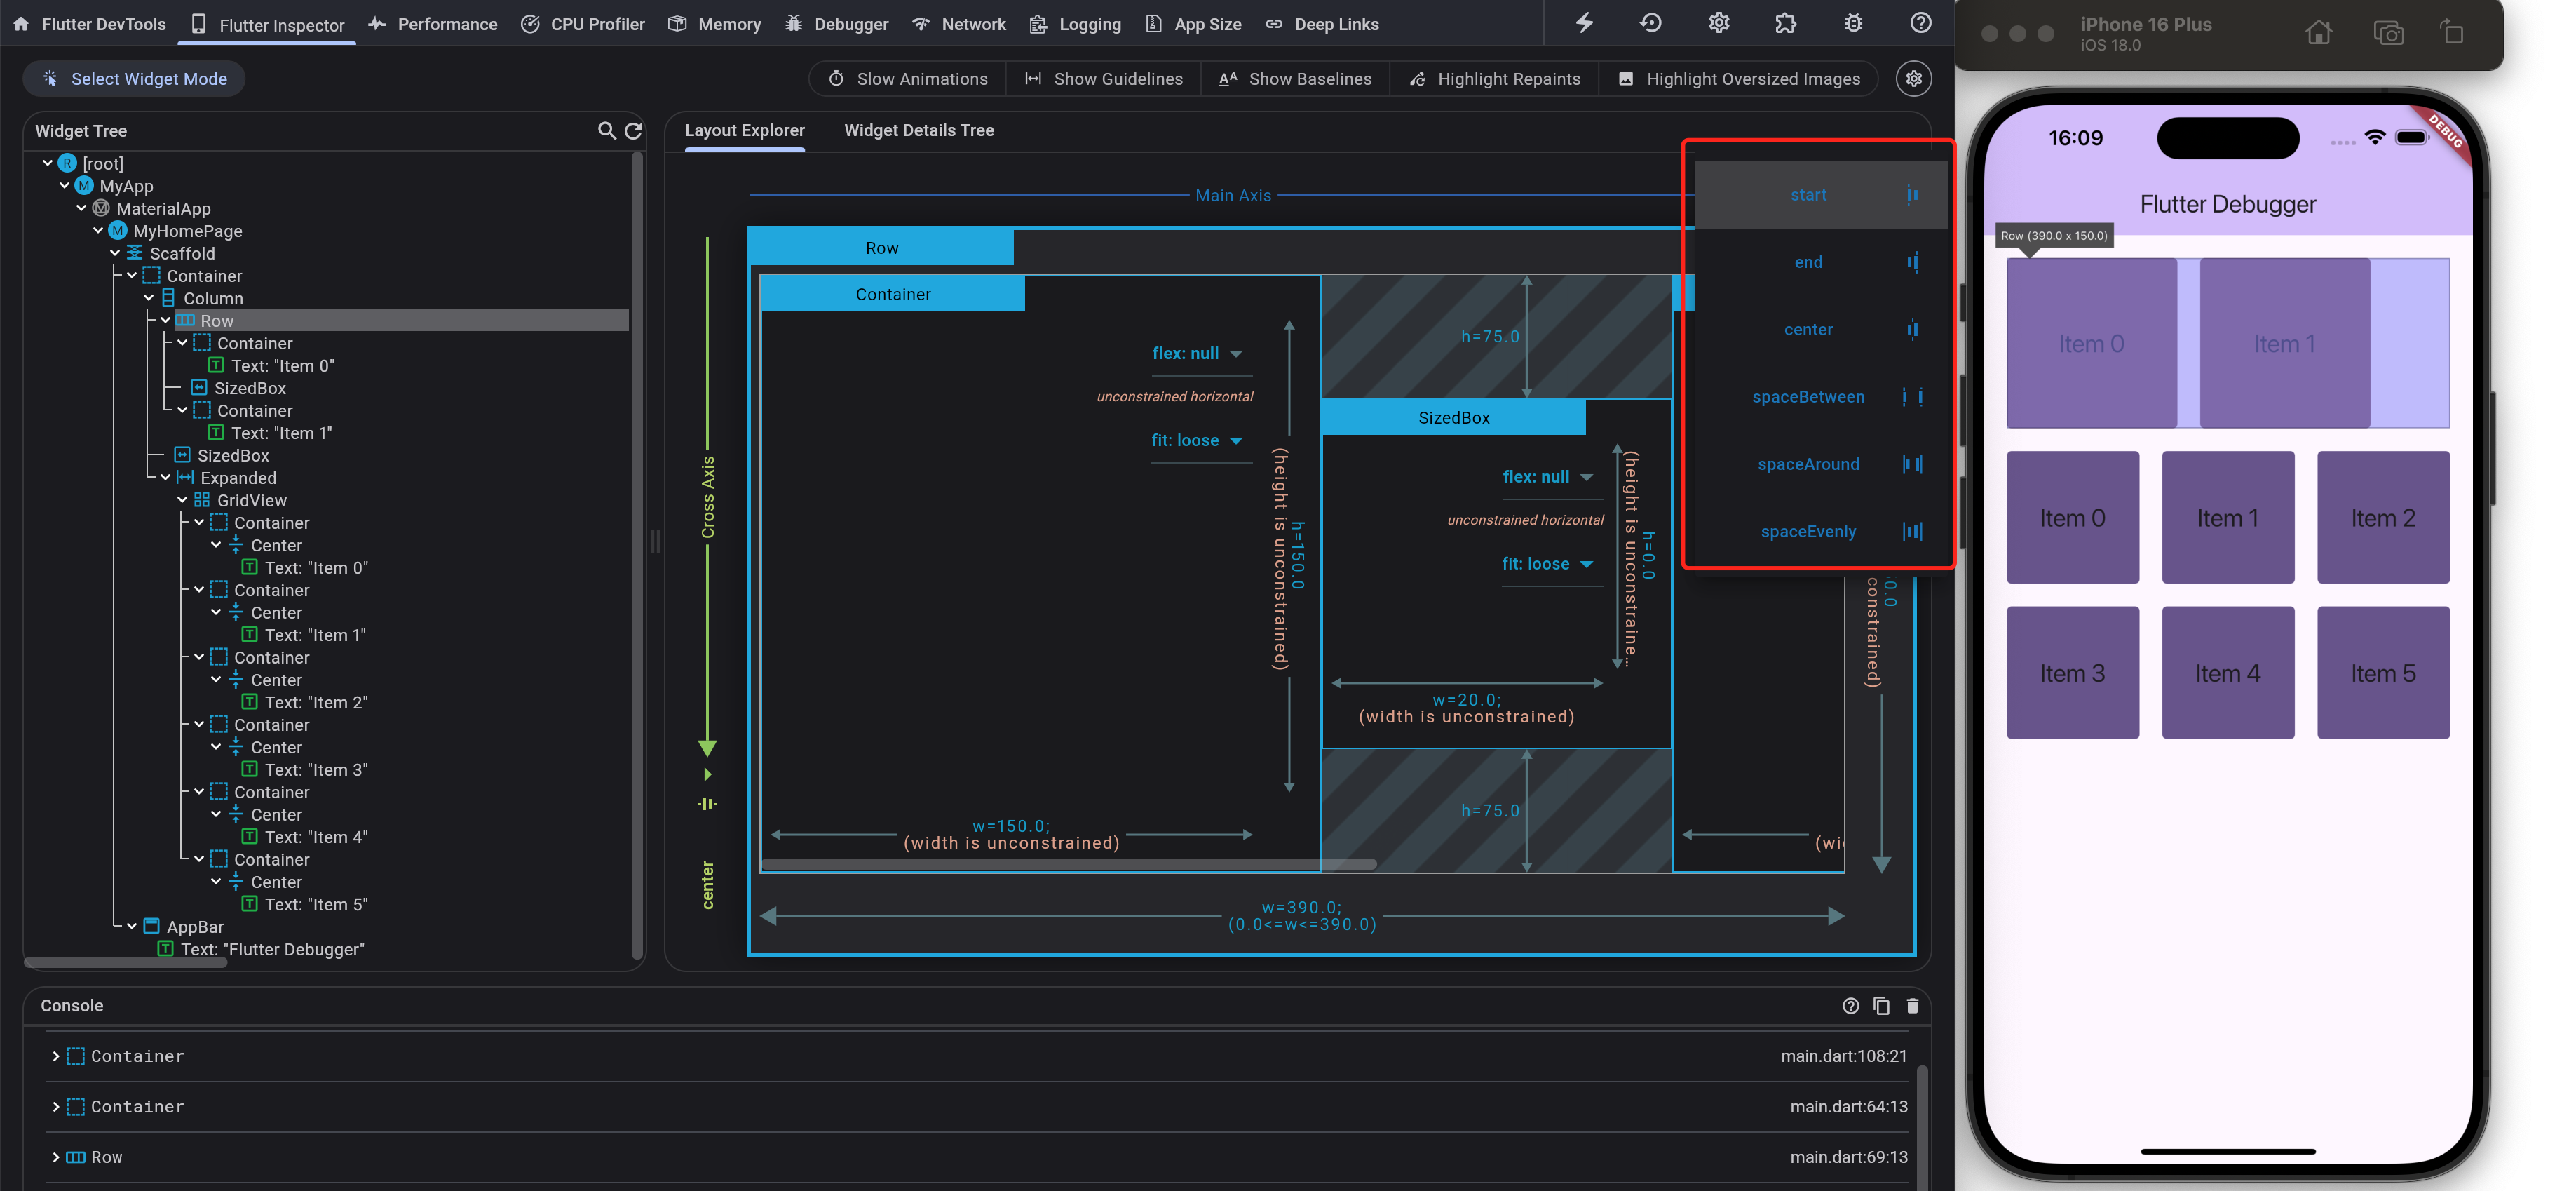Open the Debugger tab
Screen dimensions: 2576x1191
(x=837, y=24)
